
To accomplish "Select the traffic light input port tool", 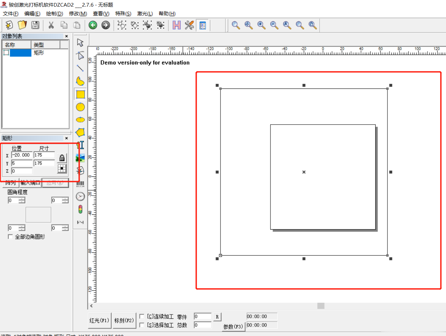I will pyautogui.click(x=80, y=209).
